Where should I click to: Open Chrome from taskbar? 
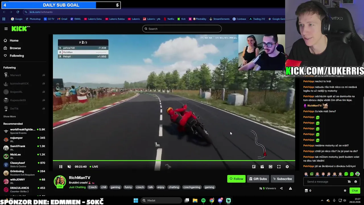[212, 200]
